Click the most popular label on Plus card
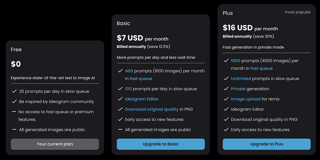 (x=298, y=12)
